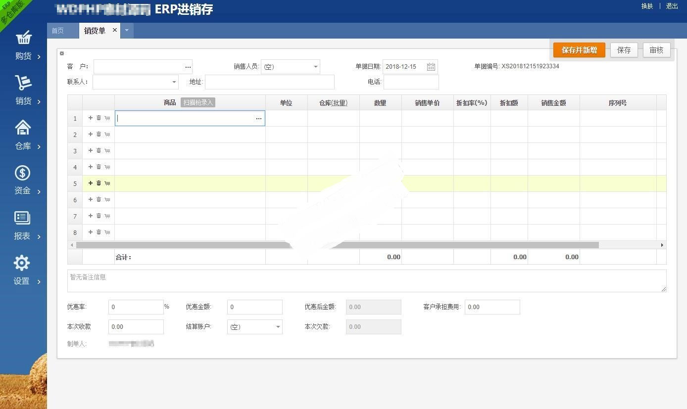Delete row 1 using the trash icon
The image size is (687, 409).
coord(98,118)
